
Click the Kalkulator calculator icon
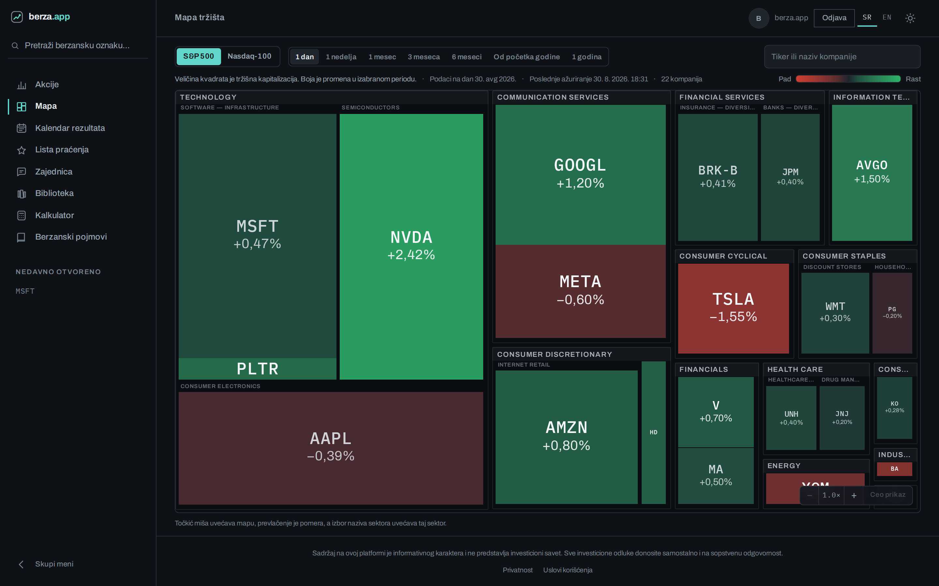tap(22, 216)
